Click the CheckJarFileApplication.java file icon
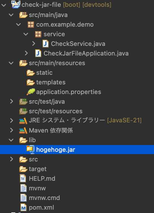Viewport: 154px width, 213px height. [x=38, y=53]
